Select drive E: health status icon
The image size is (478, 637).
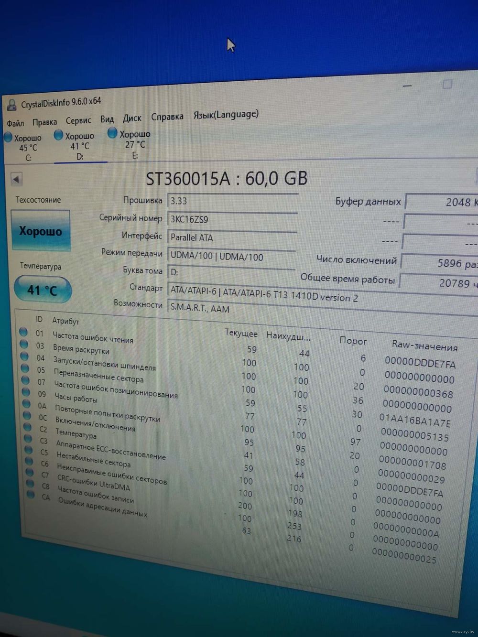coord(112,133)
